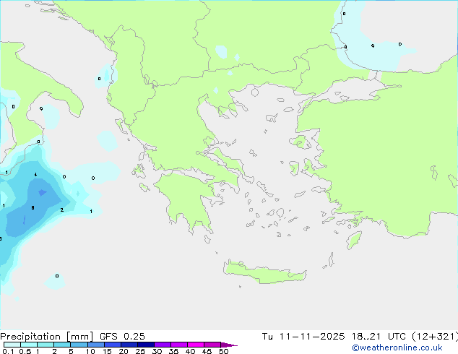The width and height of the screenshot is (458, 354).
Task: Click the lightest cyan 0.1–0.5 mm legend swatch
Action: pyautogui.click(x=12, y=345)
